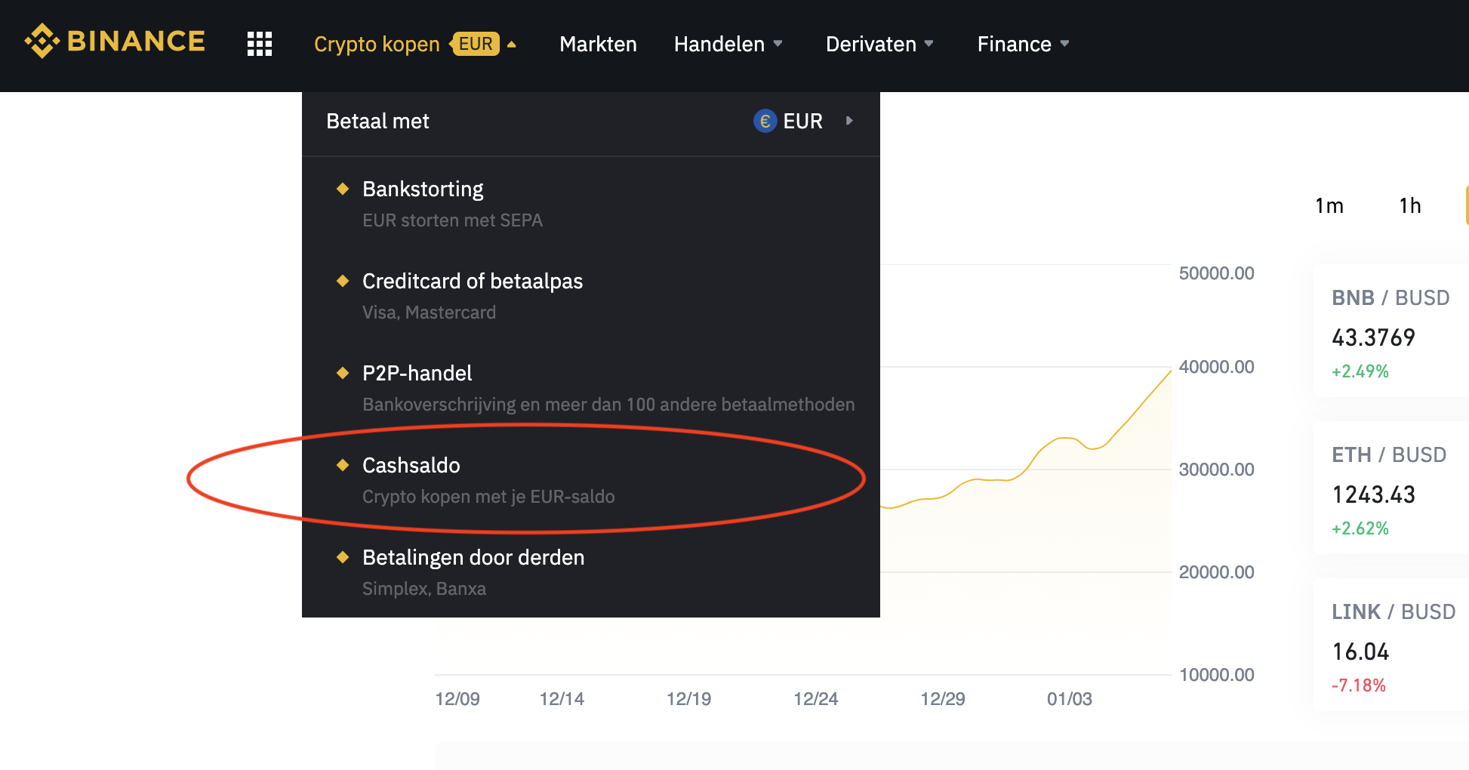Click the Betaal met header label

tap(377, 121)
